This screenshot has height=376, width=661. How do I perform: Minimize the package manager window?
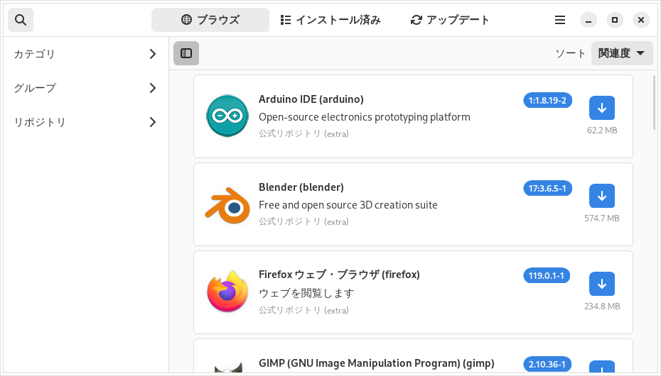pyautogui.click(x=589, y=20)
